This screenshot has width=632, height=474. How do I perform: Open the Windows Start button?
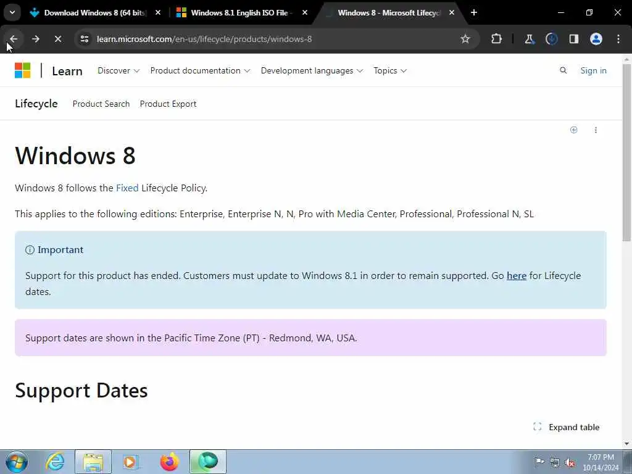[x=17, y=462]
